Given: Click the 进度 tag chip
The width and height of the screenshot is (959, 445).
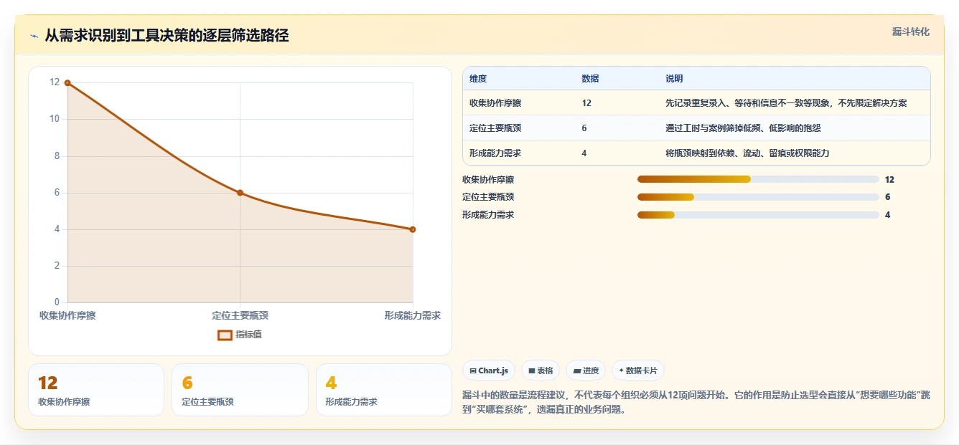Looking at the screenshot, I should (586, 370).
